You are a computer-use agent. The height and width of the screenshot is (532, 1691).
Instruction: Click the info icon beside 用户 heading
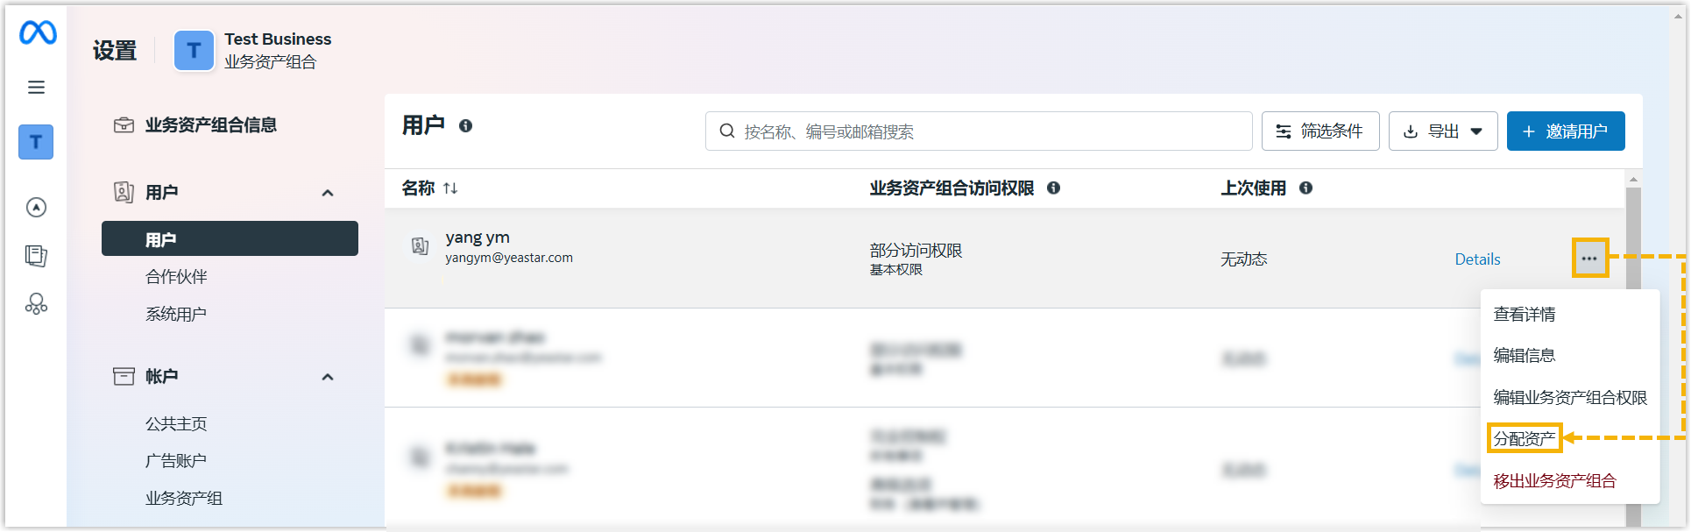point(465,126)
